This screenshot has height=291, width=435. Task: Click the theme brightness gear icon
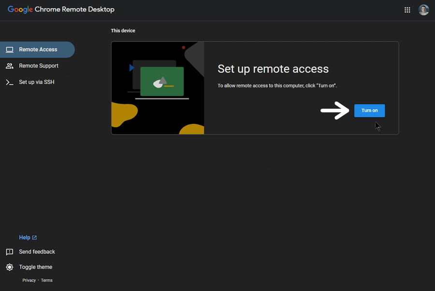(10, 267)
